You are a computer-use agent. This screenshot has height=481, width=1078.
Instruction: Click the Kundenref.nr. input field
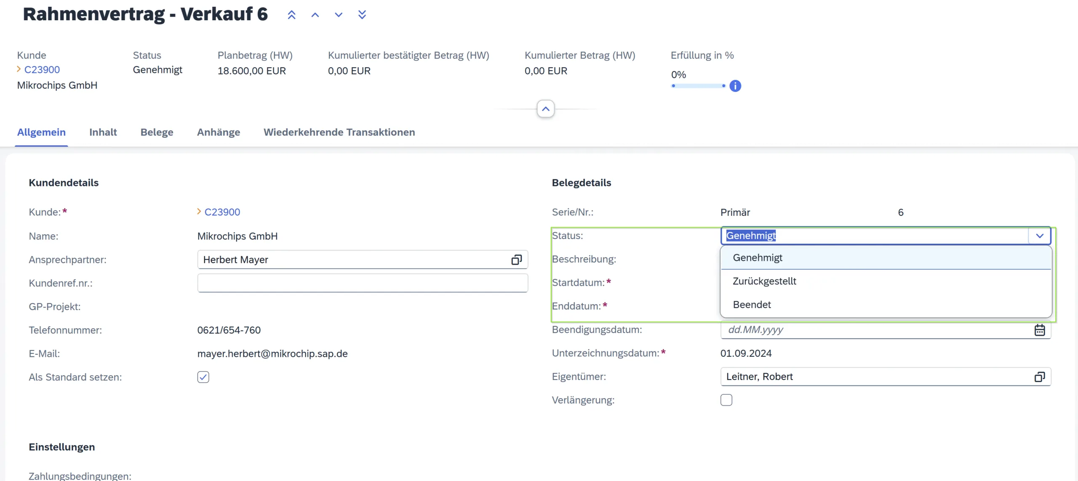[362, 283]
